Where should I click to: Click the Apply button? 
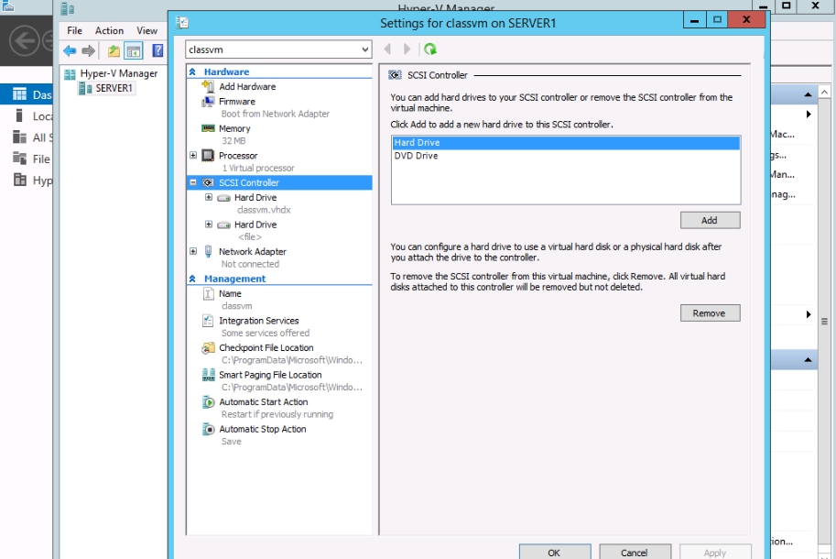point(715,552)
